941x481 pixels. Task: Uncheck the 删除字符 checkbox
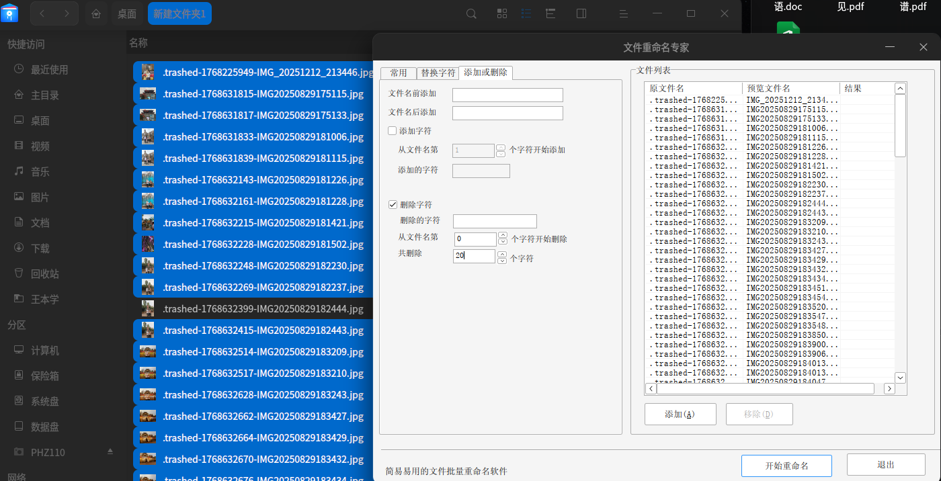point(393,204)
